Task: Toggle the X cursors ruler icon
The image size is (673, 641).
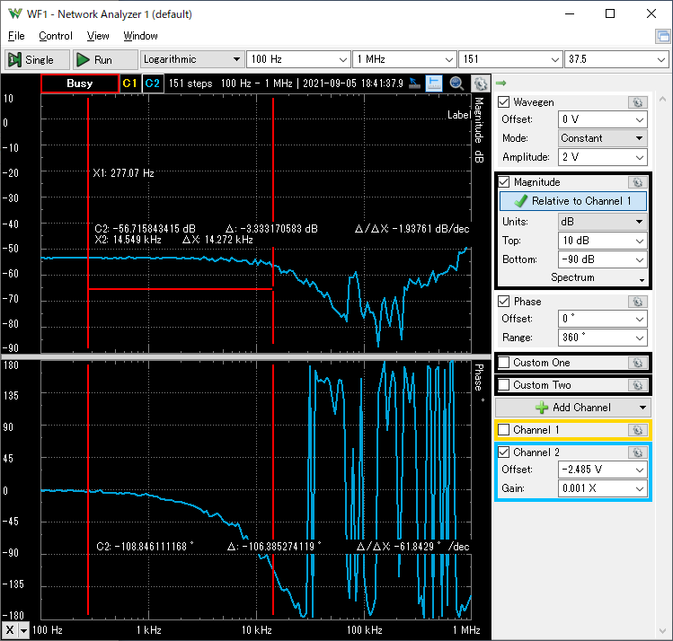Action: (434, 83)
